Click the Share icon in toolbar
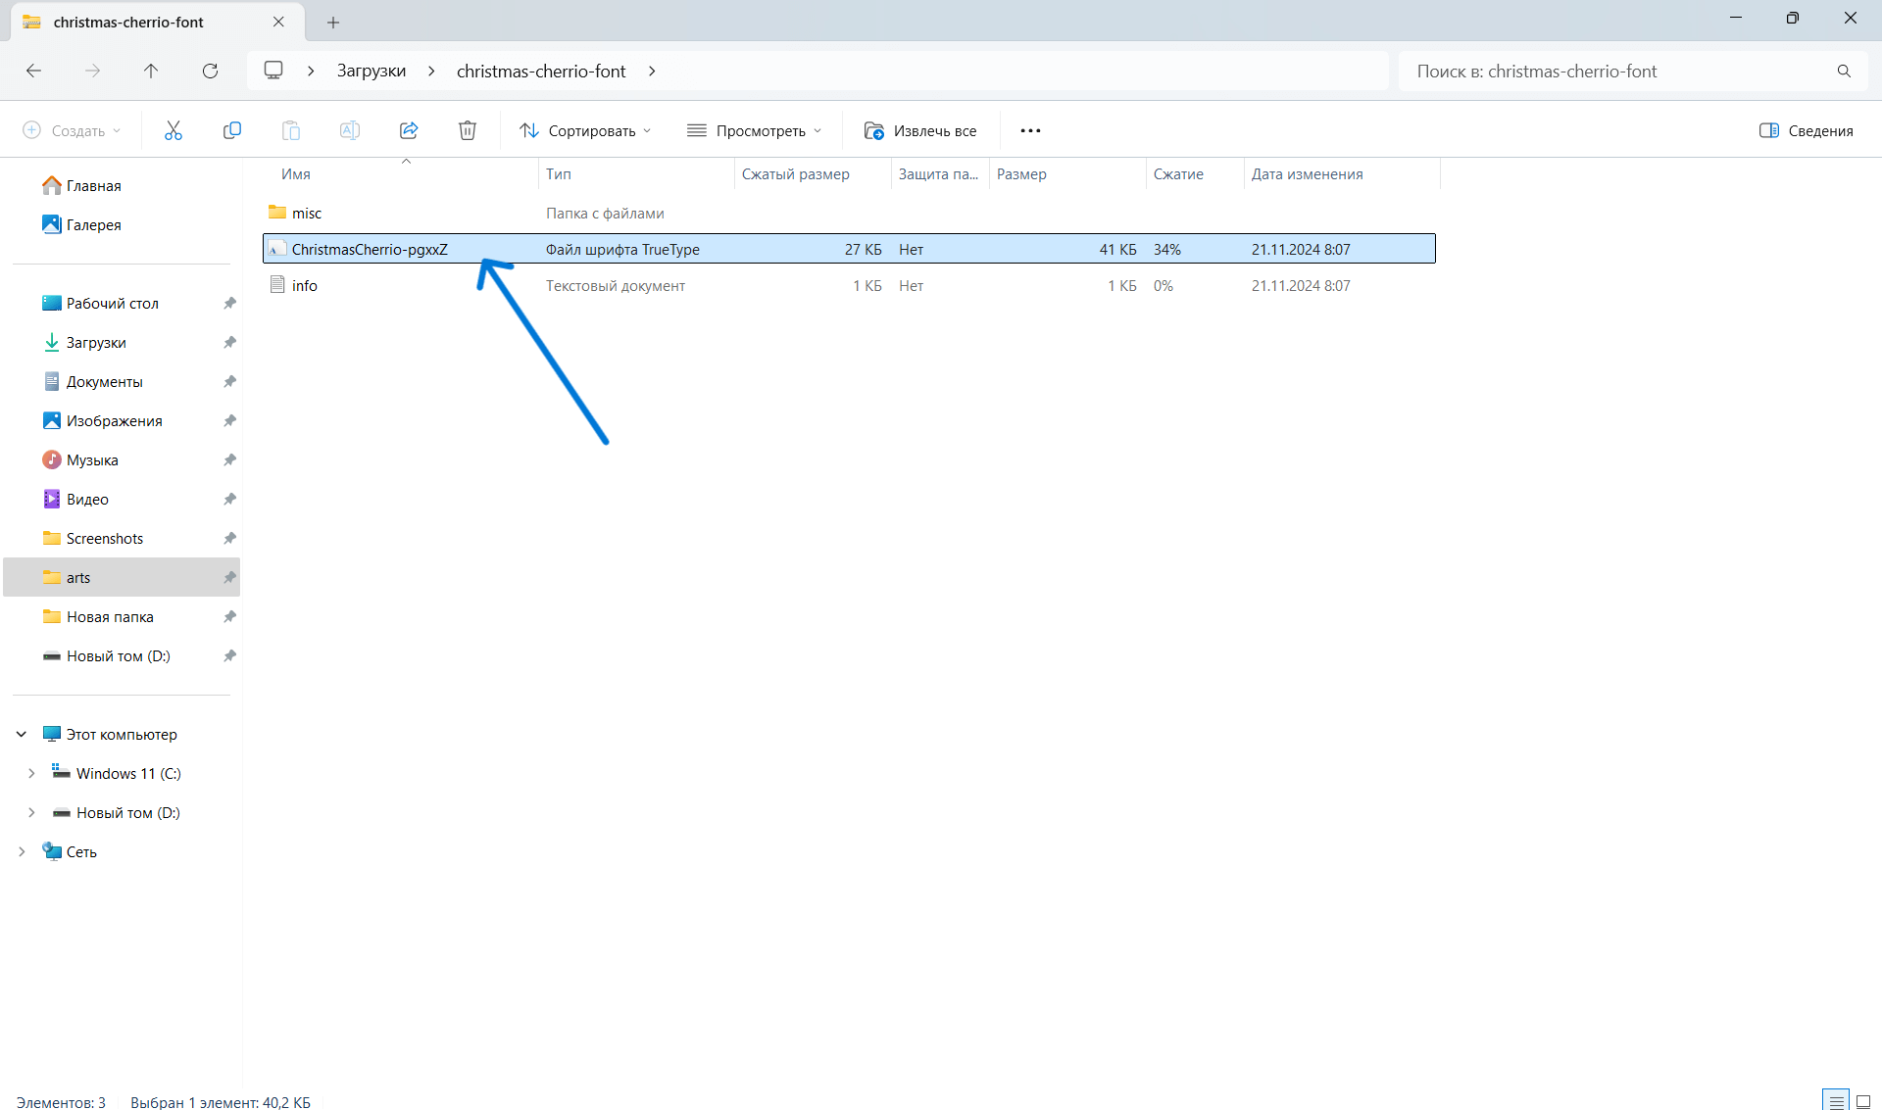Image resolution: width=1882 pixels, height=1110 pixels. (x=409, y=130)
